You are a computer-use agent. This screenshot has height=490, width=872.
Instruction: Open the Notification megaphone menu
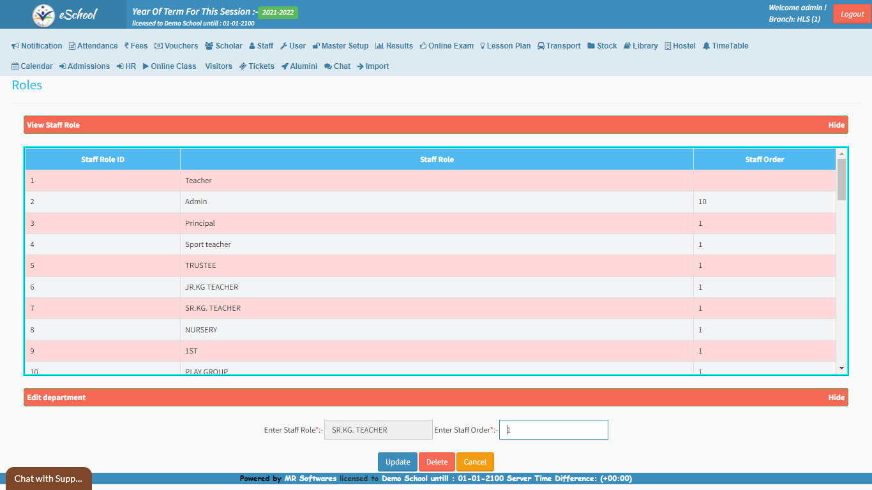pos(37,46)
